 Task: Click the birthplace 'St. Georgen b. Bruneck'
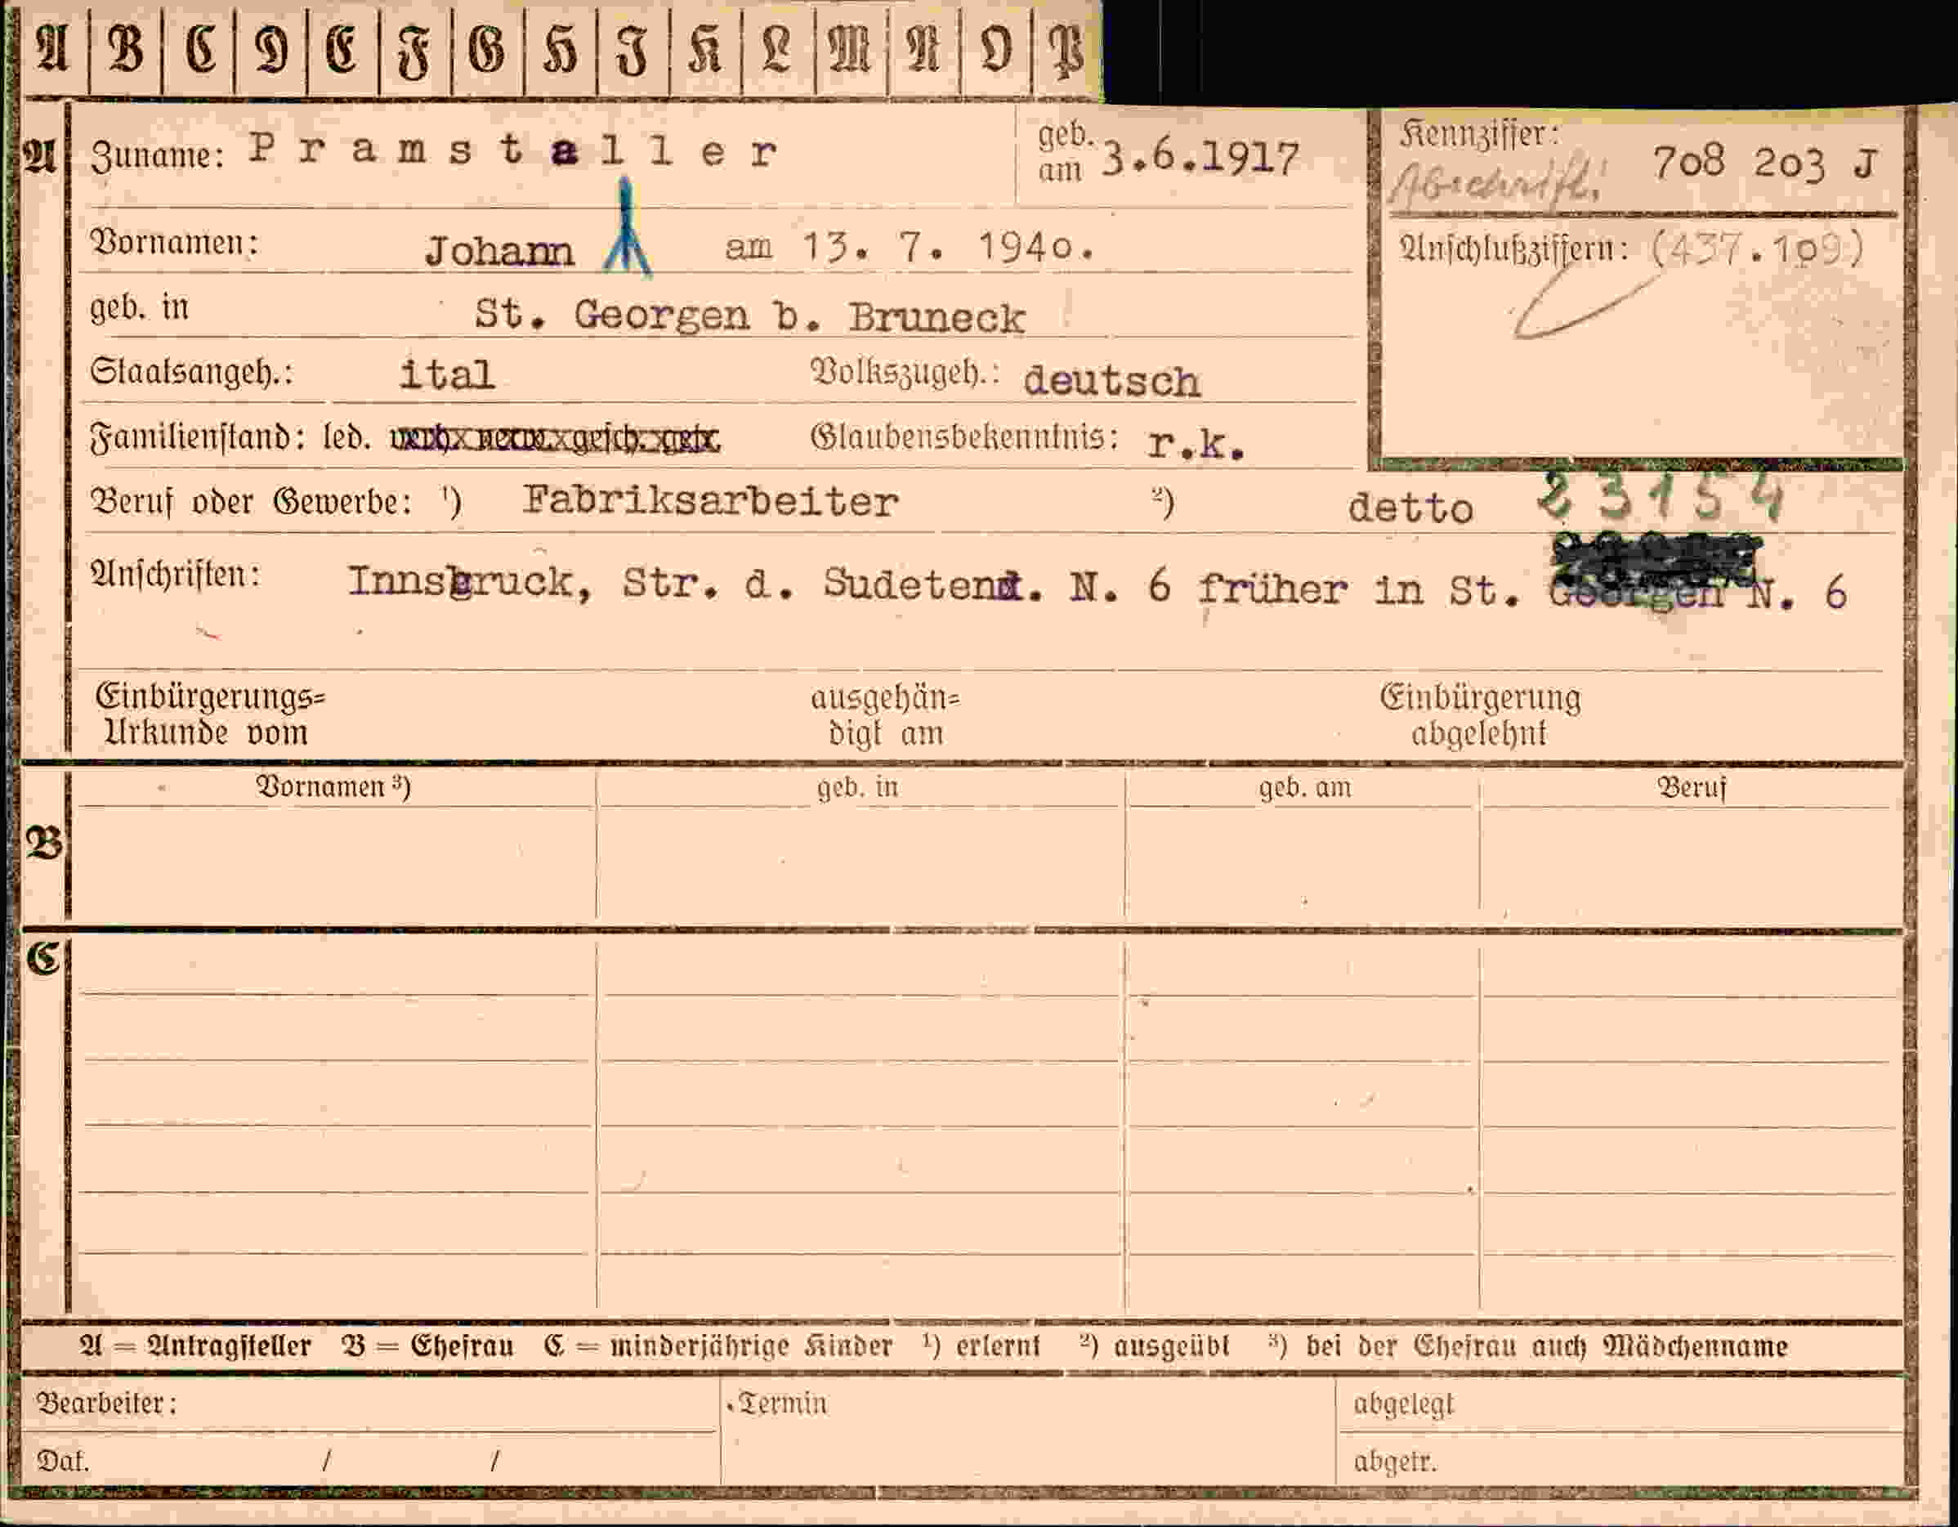tap(749, 316)
